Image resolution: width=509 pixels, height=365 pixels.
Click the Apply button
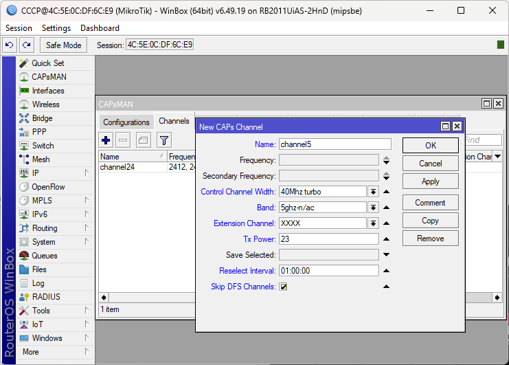click(431, 181)
